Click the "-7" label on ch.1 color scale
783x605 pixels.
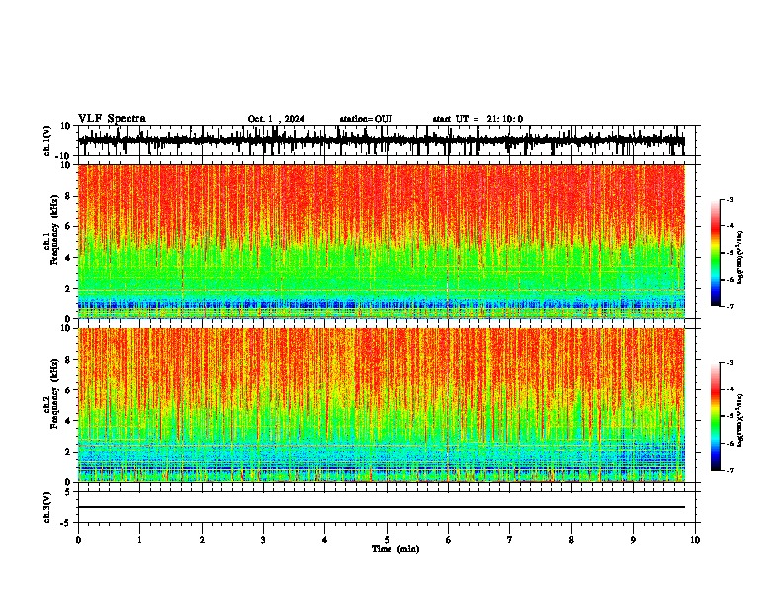coord(730,306)
